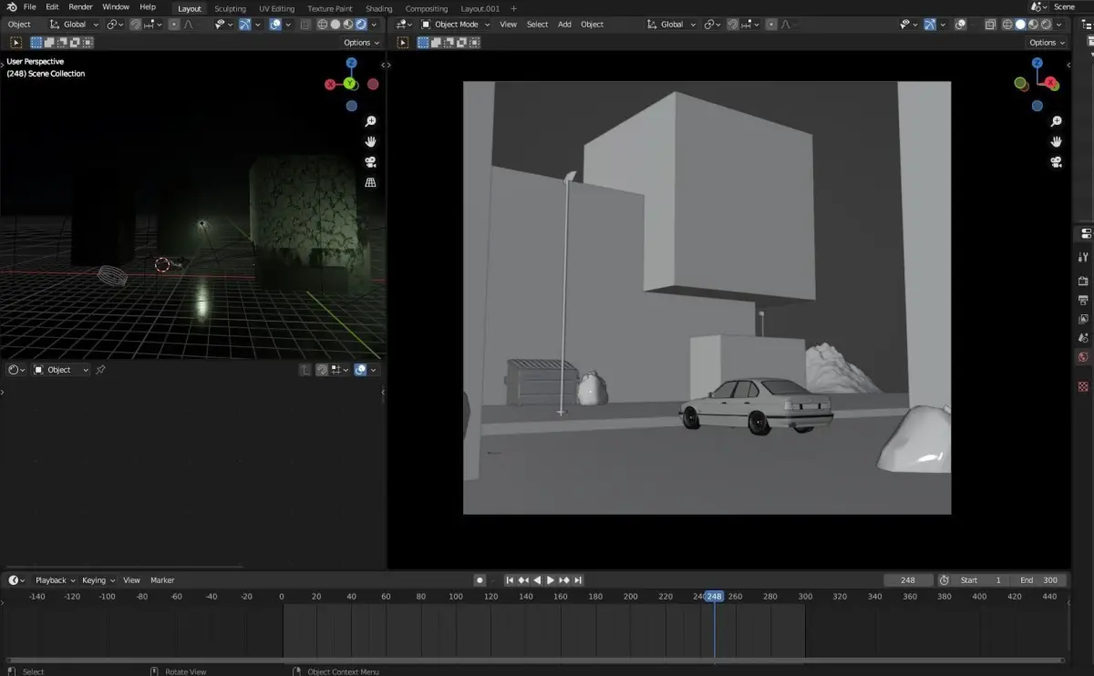Click the zoom magnifier icon in left viewport
The width and height of the screenshot is (1094, 676).
pyautogui.click(x=371, y=121)
